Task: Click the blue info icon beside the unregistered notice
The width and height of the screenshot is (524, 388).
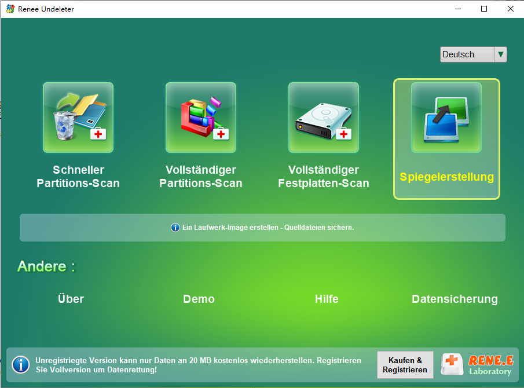Action: pyautogui.click(x=21, y=365)
